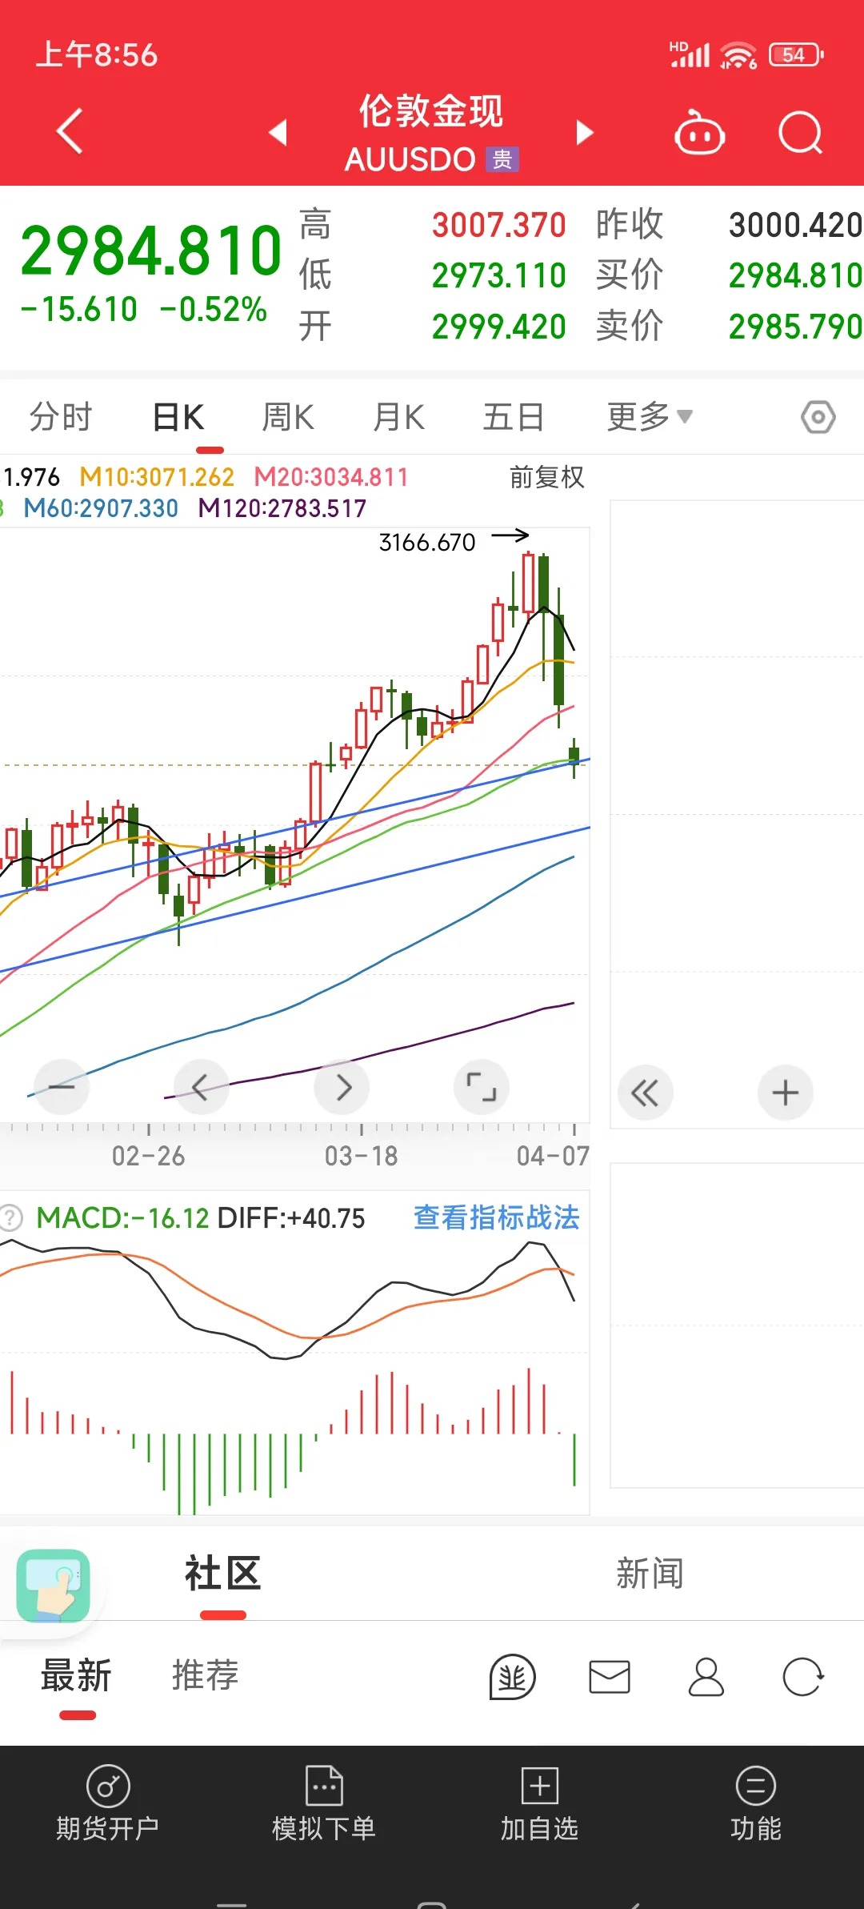Viewport: 864px width, 1909px height.
Task: Open the robot assistant icon
Action: coord(699,133)
